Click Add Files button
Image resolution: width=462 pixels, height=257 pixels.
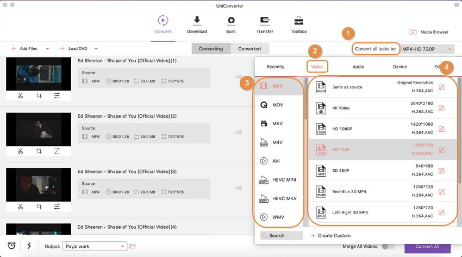(x=24, y=48)
